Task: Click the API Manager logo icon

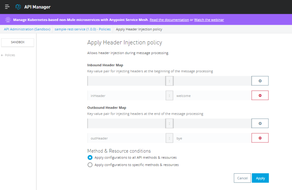Action: (x=18, y=7)
